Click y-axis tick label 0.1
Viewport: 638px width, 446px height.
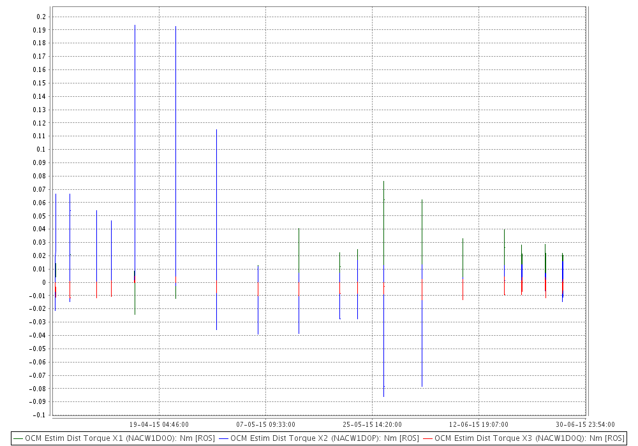tap(41, 150)
